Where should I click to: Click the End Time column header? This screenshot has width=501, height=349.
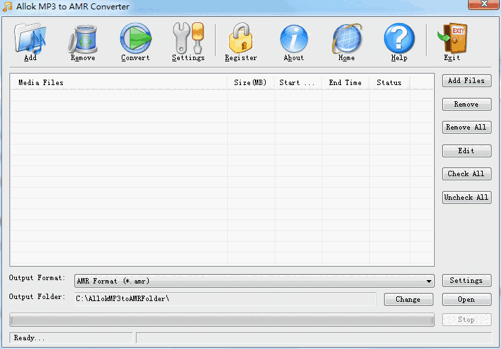coord(345,82)
